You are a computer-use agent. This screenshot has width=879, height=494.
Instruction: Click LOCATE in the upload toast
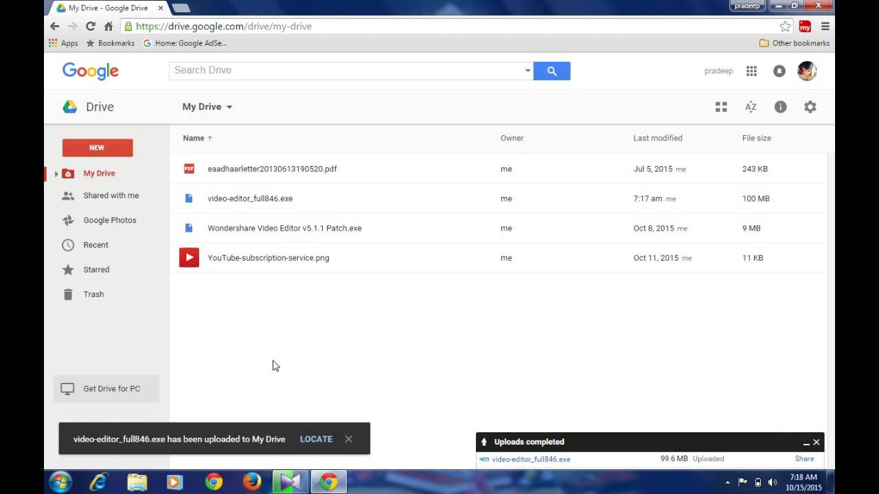316,439
